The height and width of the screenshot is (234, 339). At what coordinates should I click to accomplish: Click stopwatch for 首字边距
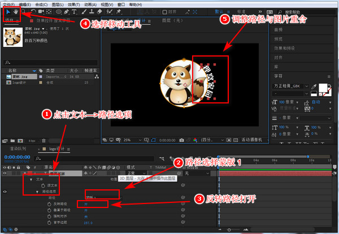pos(49,223)
